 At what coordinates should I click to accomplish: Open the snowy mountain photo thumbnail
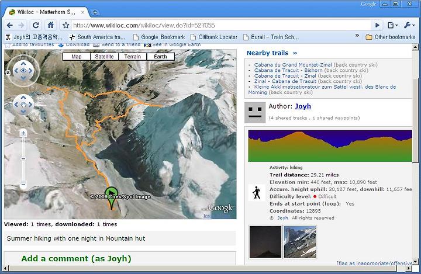click(x=300, y=242)
